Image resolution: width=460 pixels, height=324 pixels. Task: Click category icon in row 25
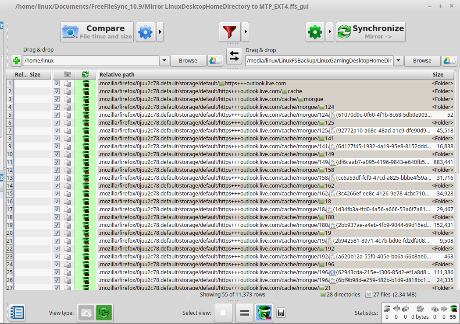tap(68, 272)
